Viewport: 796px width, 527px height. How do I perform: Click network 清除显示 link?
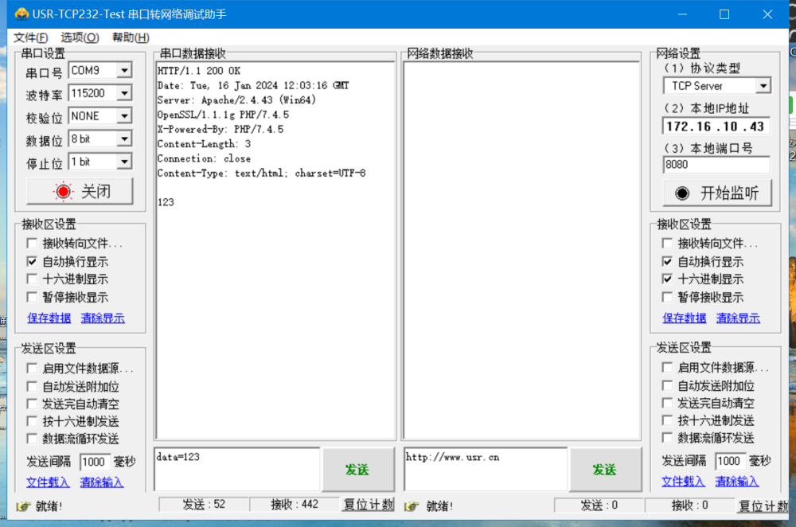[738, 318]
